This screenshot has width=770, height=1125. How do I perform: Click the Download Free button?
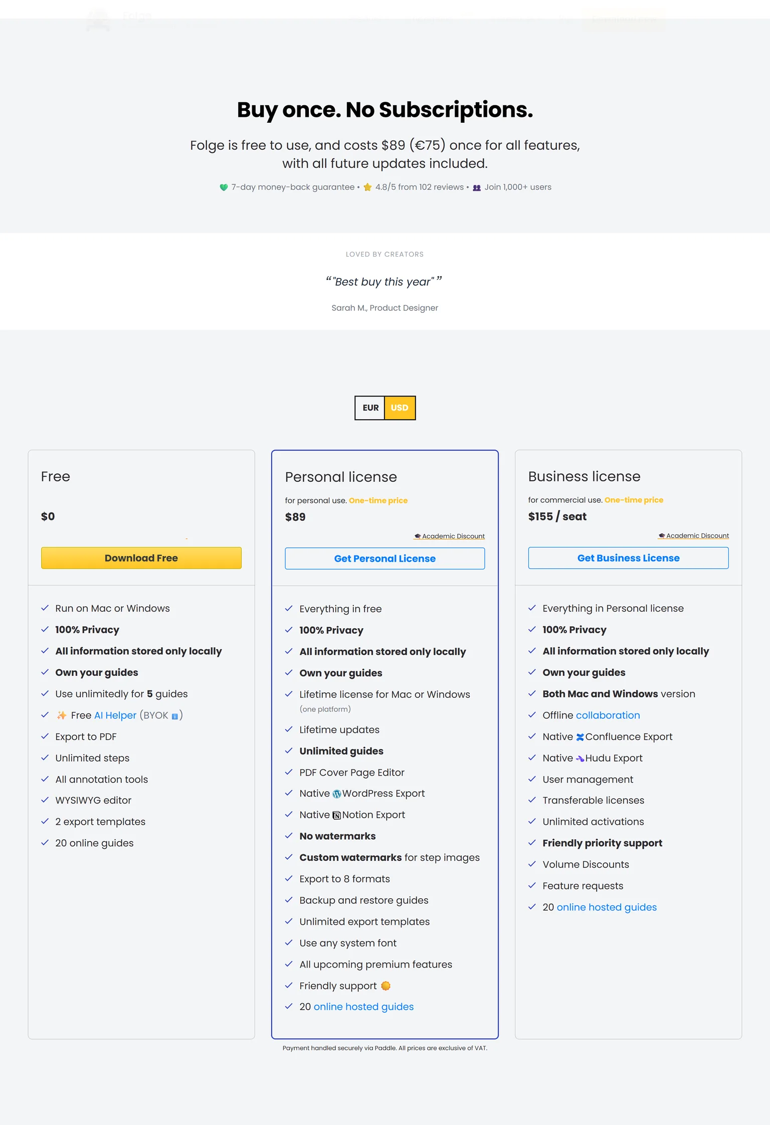tap(141, 558)
